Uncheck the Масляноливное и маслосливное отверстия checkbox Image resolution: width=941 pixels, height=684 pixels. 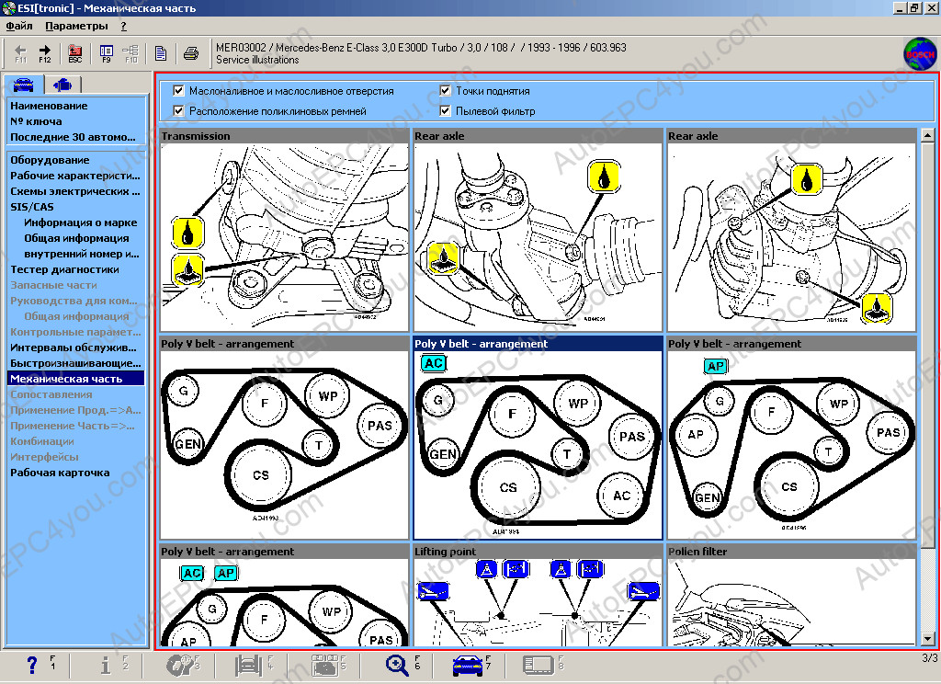click(x=178, y=91)
